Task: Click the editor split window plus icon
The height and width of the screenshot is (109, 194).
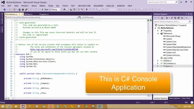Action: click(x=148, y=20)
